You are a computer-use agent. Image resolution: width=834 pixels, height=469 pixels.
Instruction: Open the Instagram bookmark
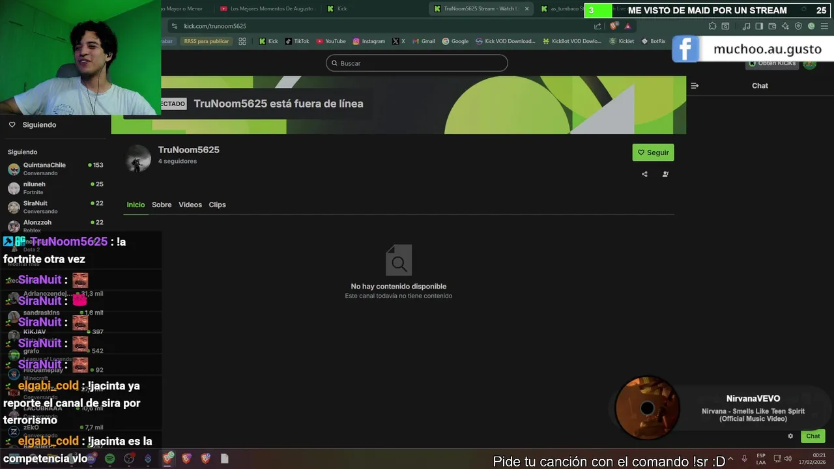pyautogui.click(x=369, y=41)
